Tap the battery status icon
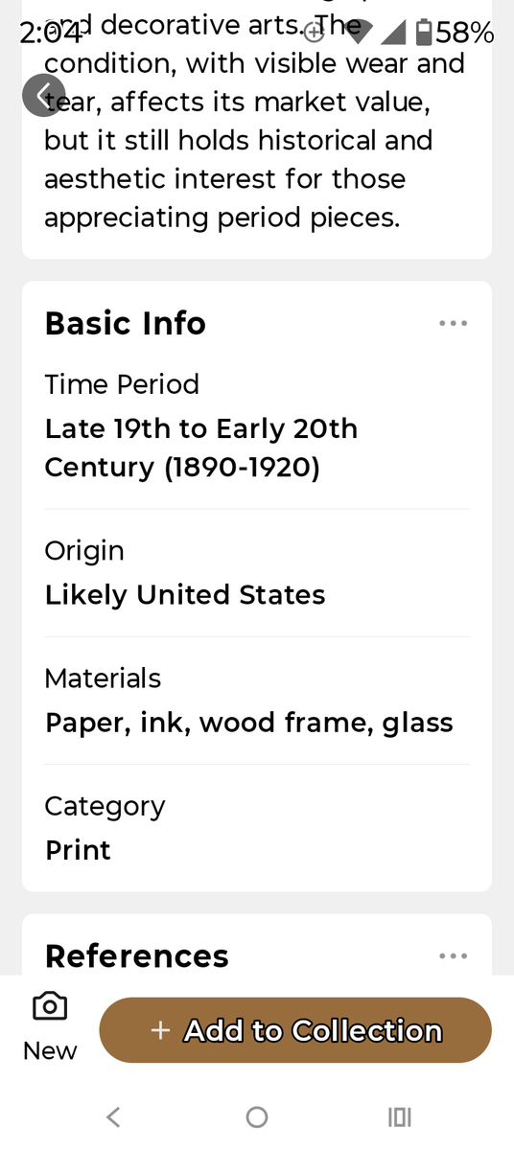The height and width of the screenshot is (1150, 514). pos(423,34)
